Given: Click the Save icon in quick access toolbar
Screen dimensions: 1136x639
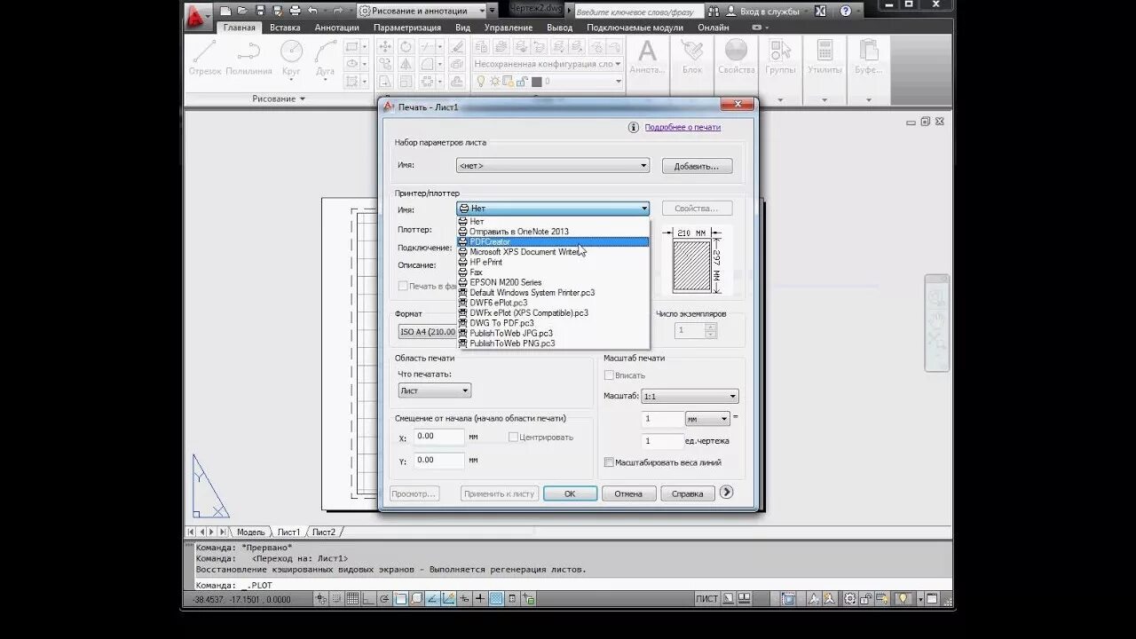Looking at the screenshot, I should (x=259, y=12).
